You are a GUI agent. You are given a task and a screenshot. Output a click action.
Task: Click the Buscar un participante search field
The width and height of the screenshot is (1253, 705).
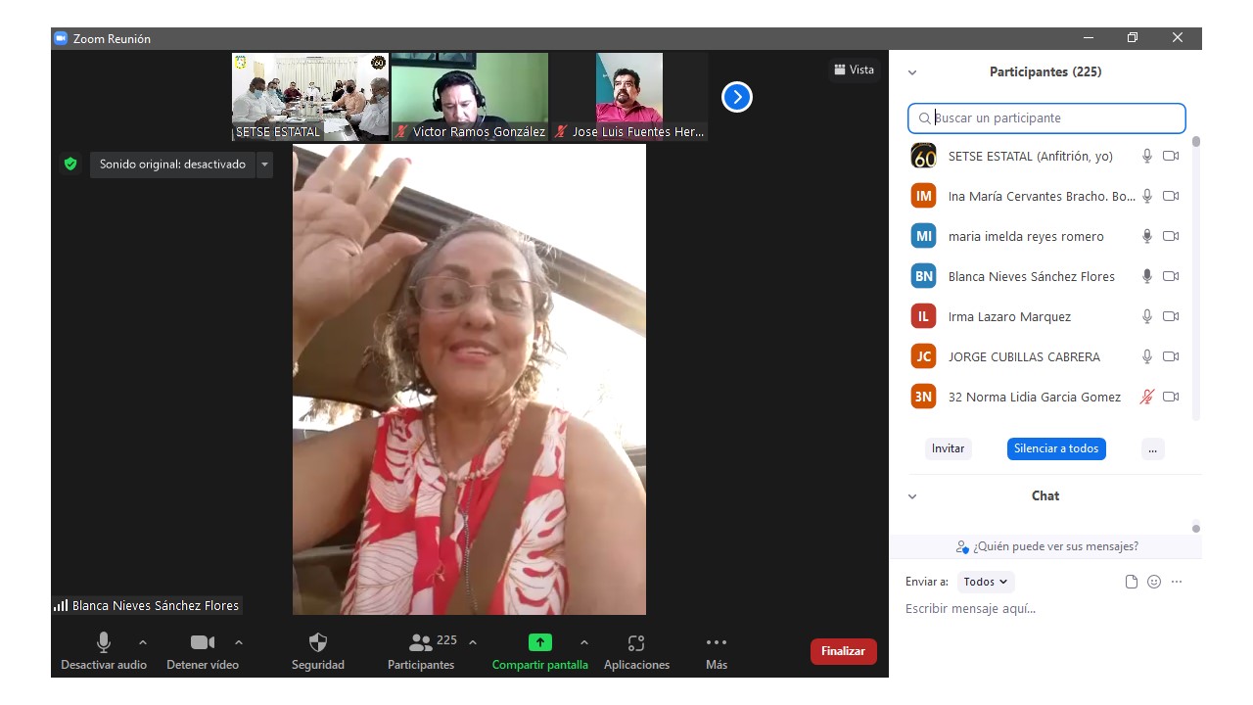point(1046,118)
